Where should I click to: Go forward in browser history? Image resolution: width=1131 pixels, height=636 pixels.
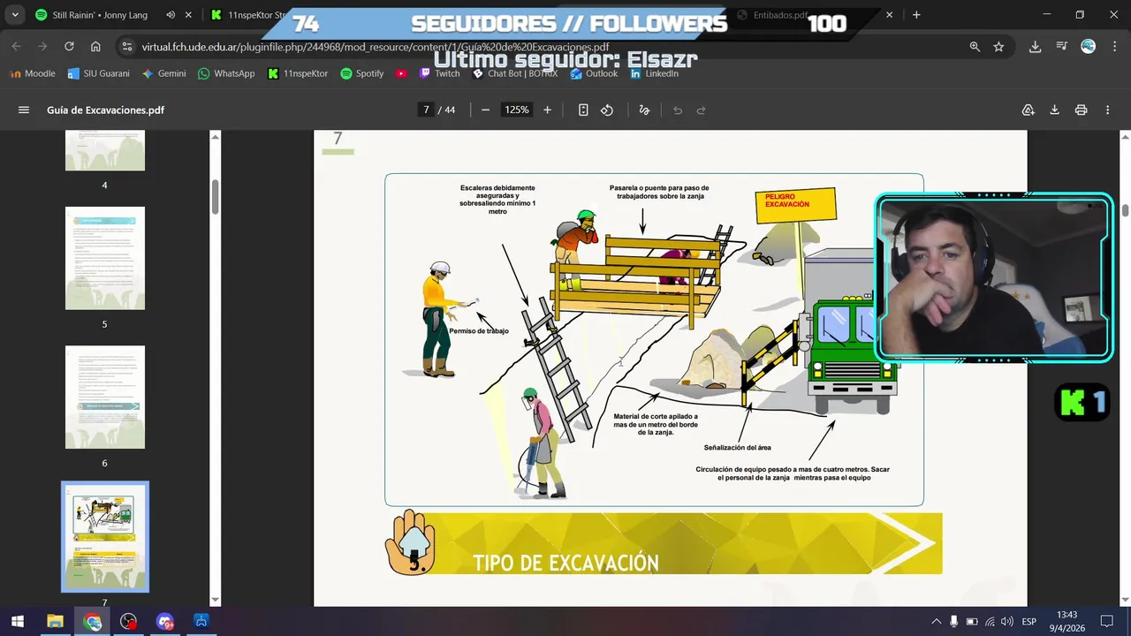[x=42, y=47]
